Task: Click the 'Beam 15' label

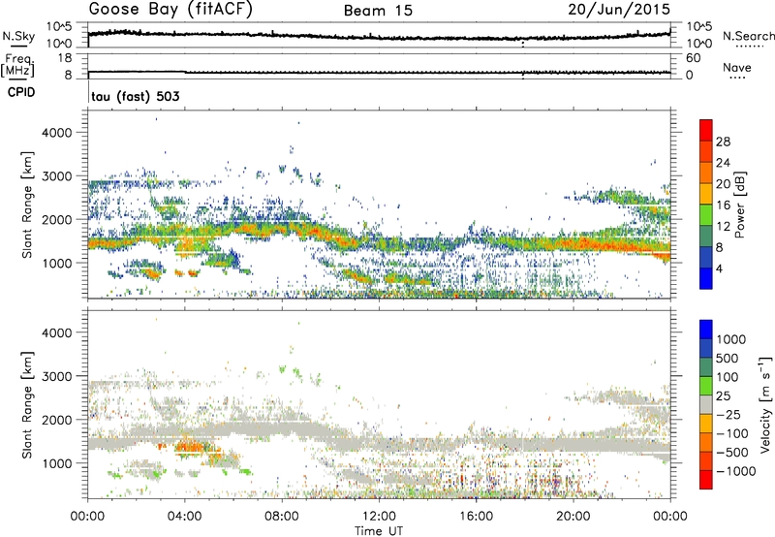Action: 378,11
